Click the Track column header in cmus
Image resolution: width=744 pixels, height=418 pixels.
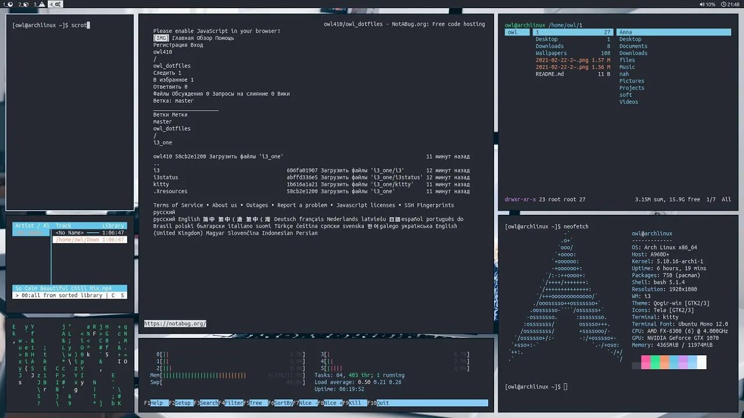(x=63, y=226)
